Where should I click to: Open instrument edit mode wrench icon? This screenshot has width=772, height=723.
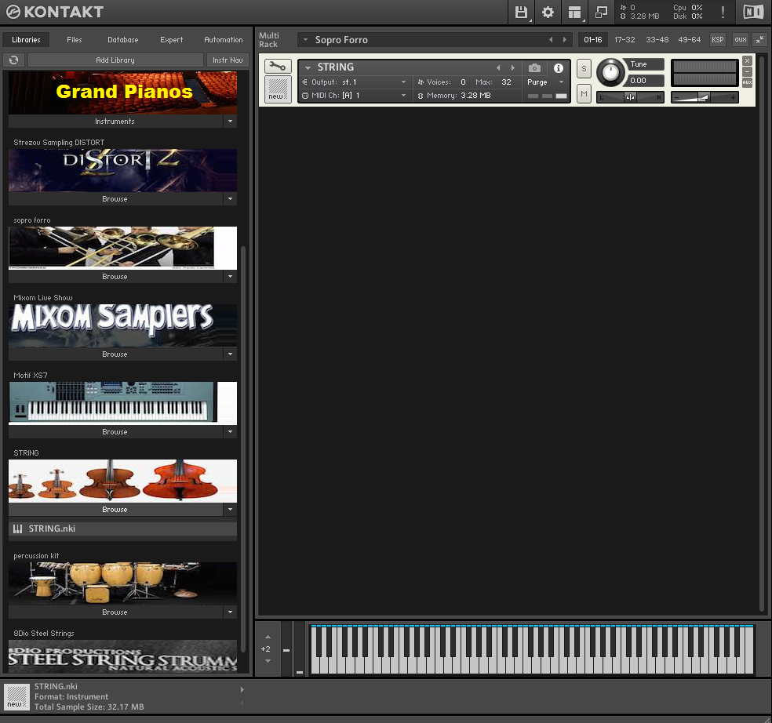[x=278, y=66]
